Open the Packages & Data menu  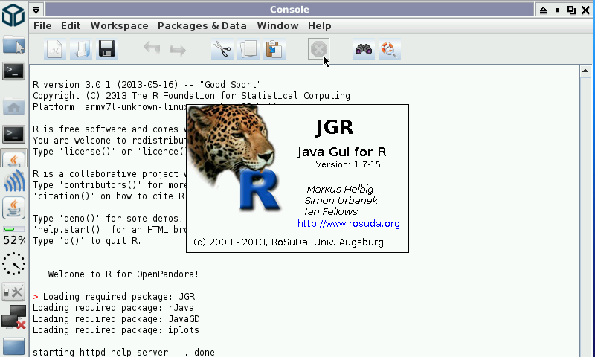click(x=202, y=26)
